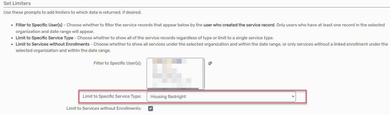This screenshot has width=390, height=115.
Task: Select the first user in the filter list
Action: click(x=170, y=61)
